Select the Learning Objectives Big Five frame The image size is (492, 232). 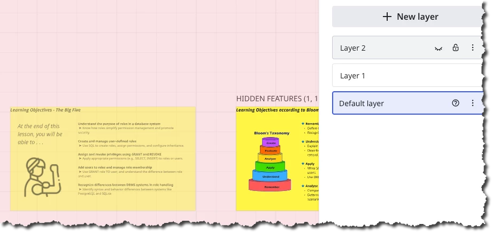click(103, 159)
